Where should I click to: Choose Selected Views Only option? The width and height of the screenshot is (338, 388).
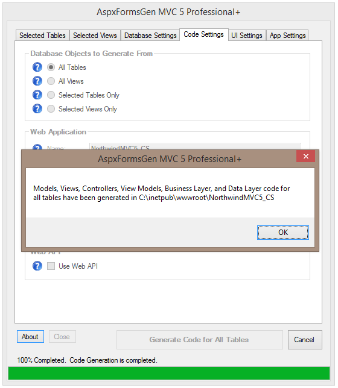point(51,109)
